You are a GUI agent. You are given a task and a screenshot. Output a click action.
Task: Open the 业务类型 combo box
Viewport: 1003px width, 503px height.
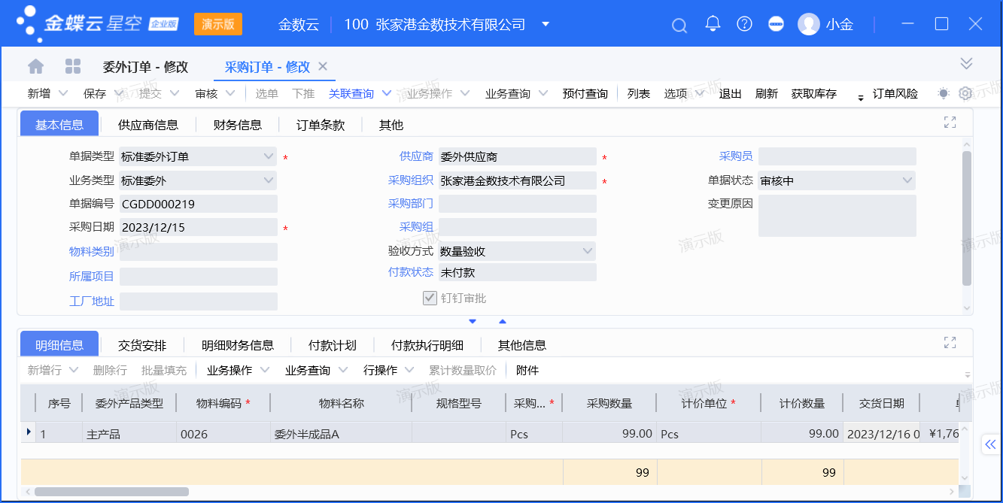(199, 180)
